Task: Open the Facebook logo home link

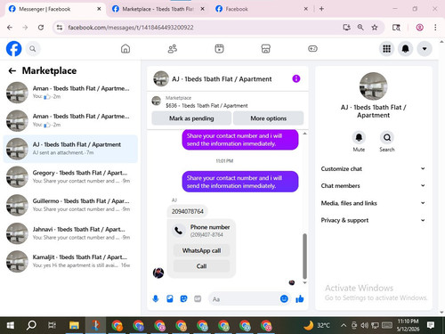Action: [x=14, y=49]
